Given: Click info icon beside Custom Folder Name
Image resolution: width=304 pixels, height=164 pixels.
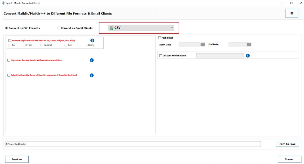Looking at the screenshot, I should (x=248, y=56).
